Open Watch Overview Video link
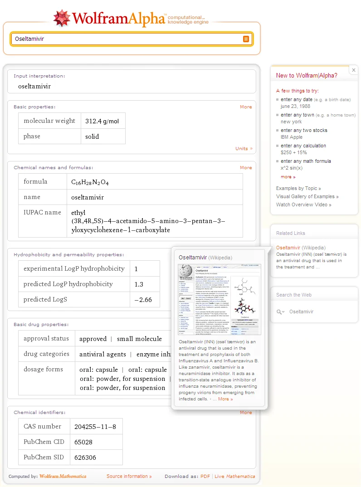The image size is (361, 487). point(303,205)
